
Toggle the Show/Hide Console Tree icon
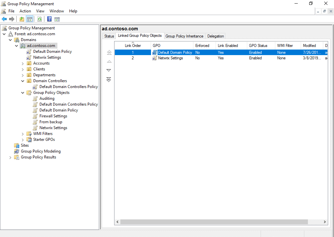(30, 19)
